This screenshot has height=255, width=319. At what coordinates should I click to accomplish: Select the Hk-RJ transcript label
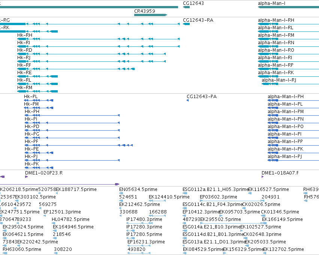click(x=24, y=58)
